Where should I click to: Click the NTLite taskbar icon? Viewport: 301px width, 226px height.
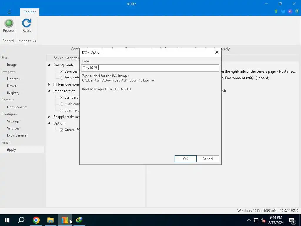click(x=65, y=220)
